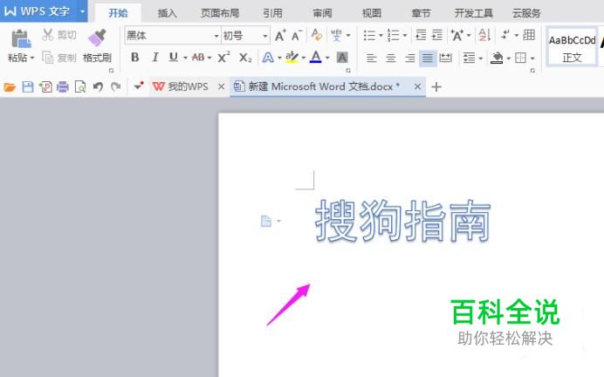Screen dimensions: 604x377
Task: Click the clear formatting eraser icon
Action: (317, 35)
